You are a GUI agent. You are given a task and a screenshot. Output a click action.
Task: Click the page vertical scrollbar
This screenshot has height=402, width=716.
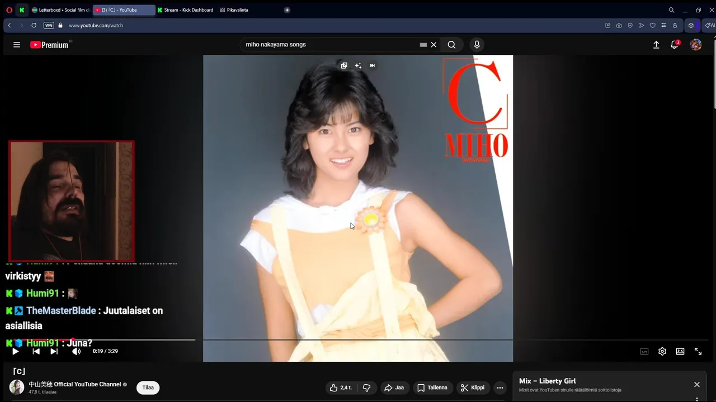(x=714, y=73)
